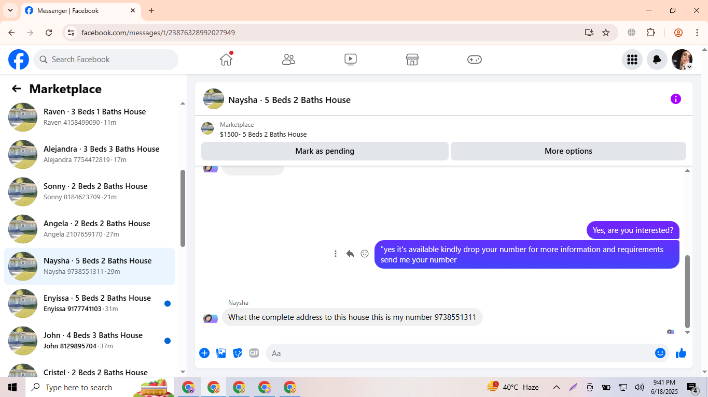Click the More options button
Viewport: 708px width, 397px height.
click(x=568, y=151)
